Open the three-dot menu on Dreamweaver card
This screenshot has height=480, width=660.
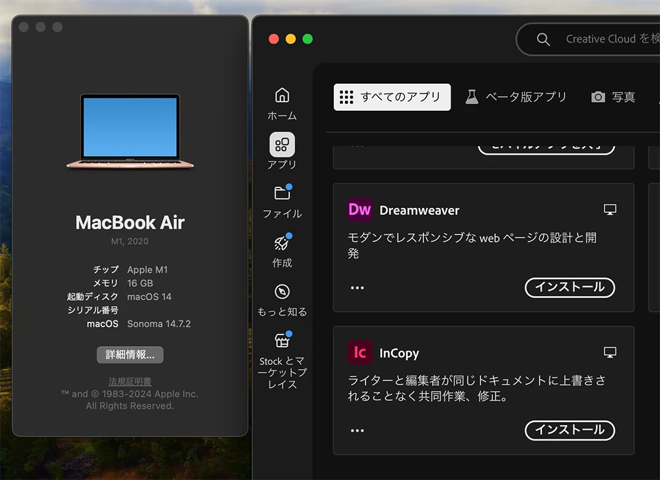357,288
